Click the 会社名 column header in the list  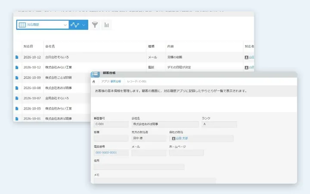(50, 46)
